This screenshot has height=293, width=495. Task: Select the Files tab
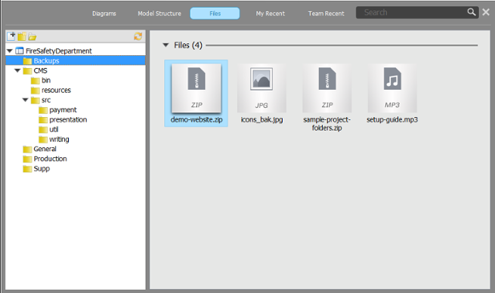[x=215, y=14]
